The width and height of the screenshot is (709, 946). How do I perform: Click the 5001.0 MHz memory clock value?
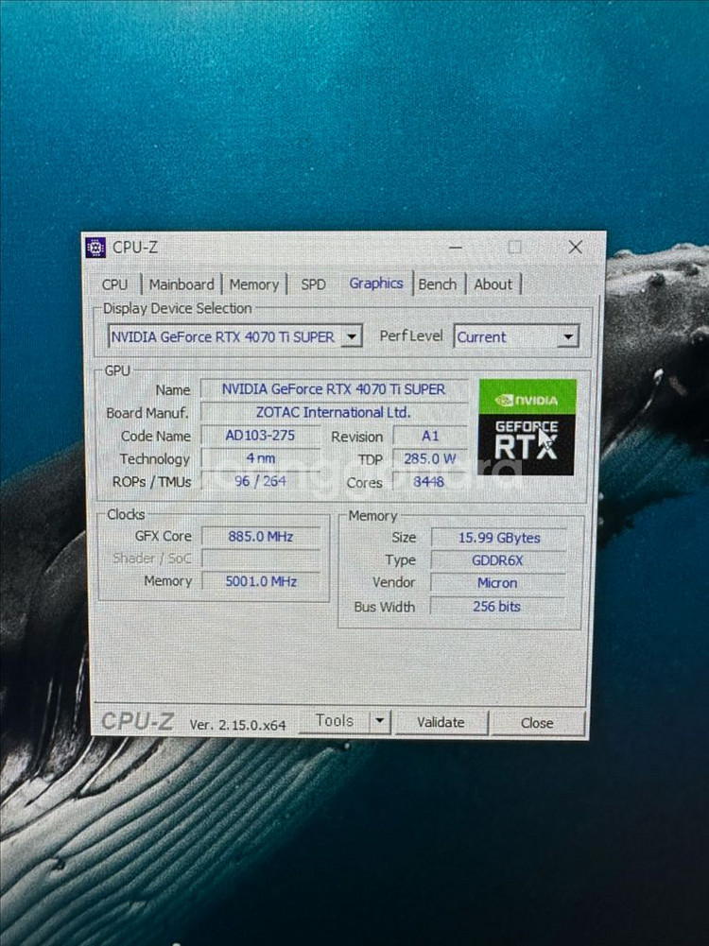point(261,581)
